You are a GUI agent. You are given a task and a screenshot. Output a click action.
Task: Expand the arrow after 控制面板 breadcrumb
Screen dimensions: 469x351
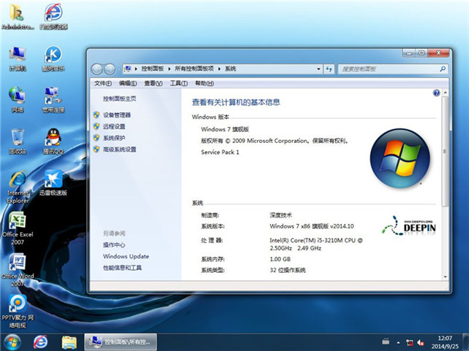[169, 69]
